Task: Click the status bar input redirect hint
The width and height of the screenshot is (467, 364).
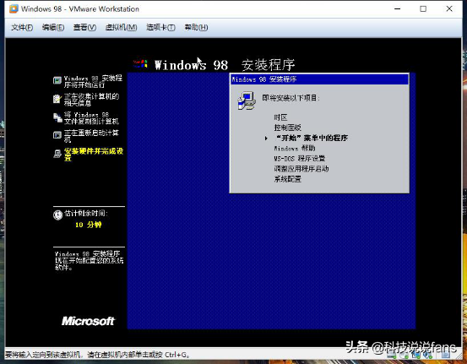Action: pyautogui.click(x=97, y=355)
